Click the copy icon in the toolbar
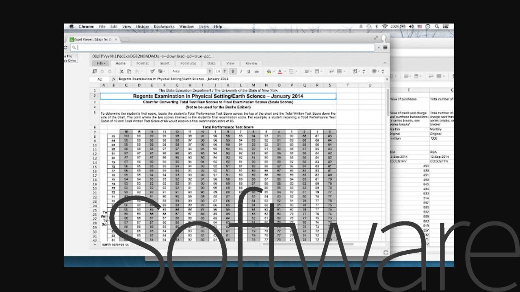520x292 pixels. tap(129, 71)
